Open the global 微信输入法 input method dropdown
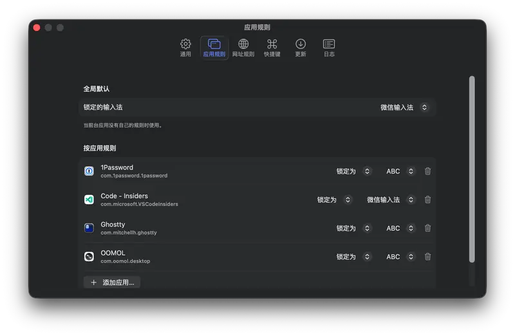Screen dimensions: 515x336 404,107
